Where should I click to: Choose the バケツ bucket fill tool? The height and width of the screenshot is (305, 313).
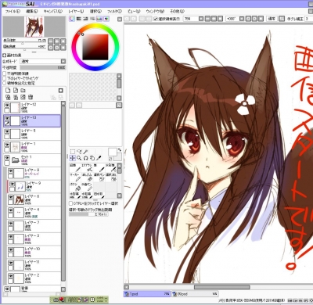(x=75, y=187)
